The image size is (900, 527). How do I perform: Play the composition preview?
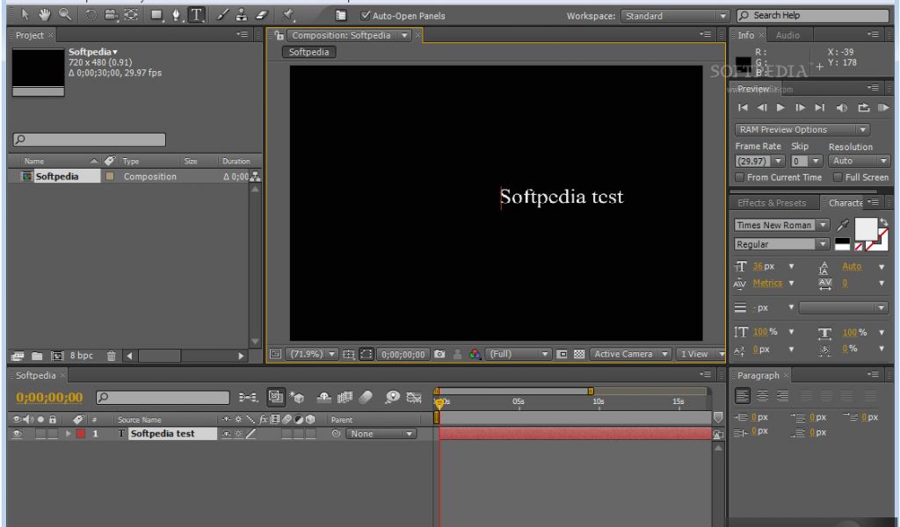click(x=780, y=107)
